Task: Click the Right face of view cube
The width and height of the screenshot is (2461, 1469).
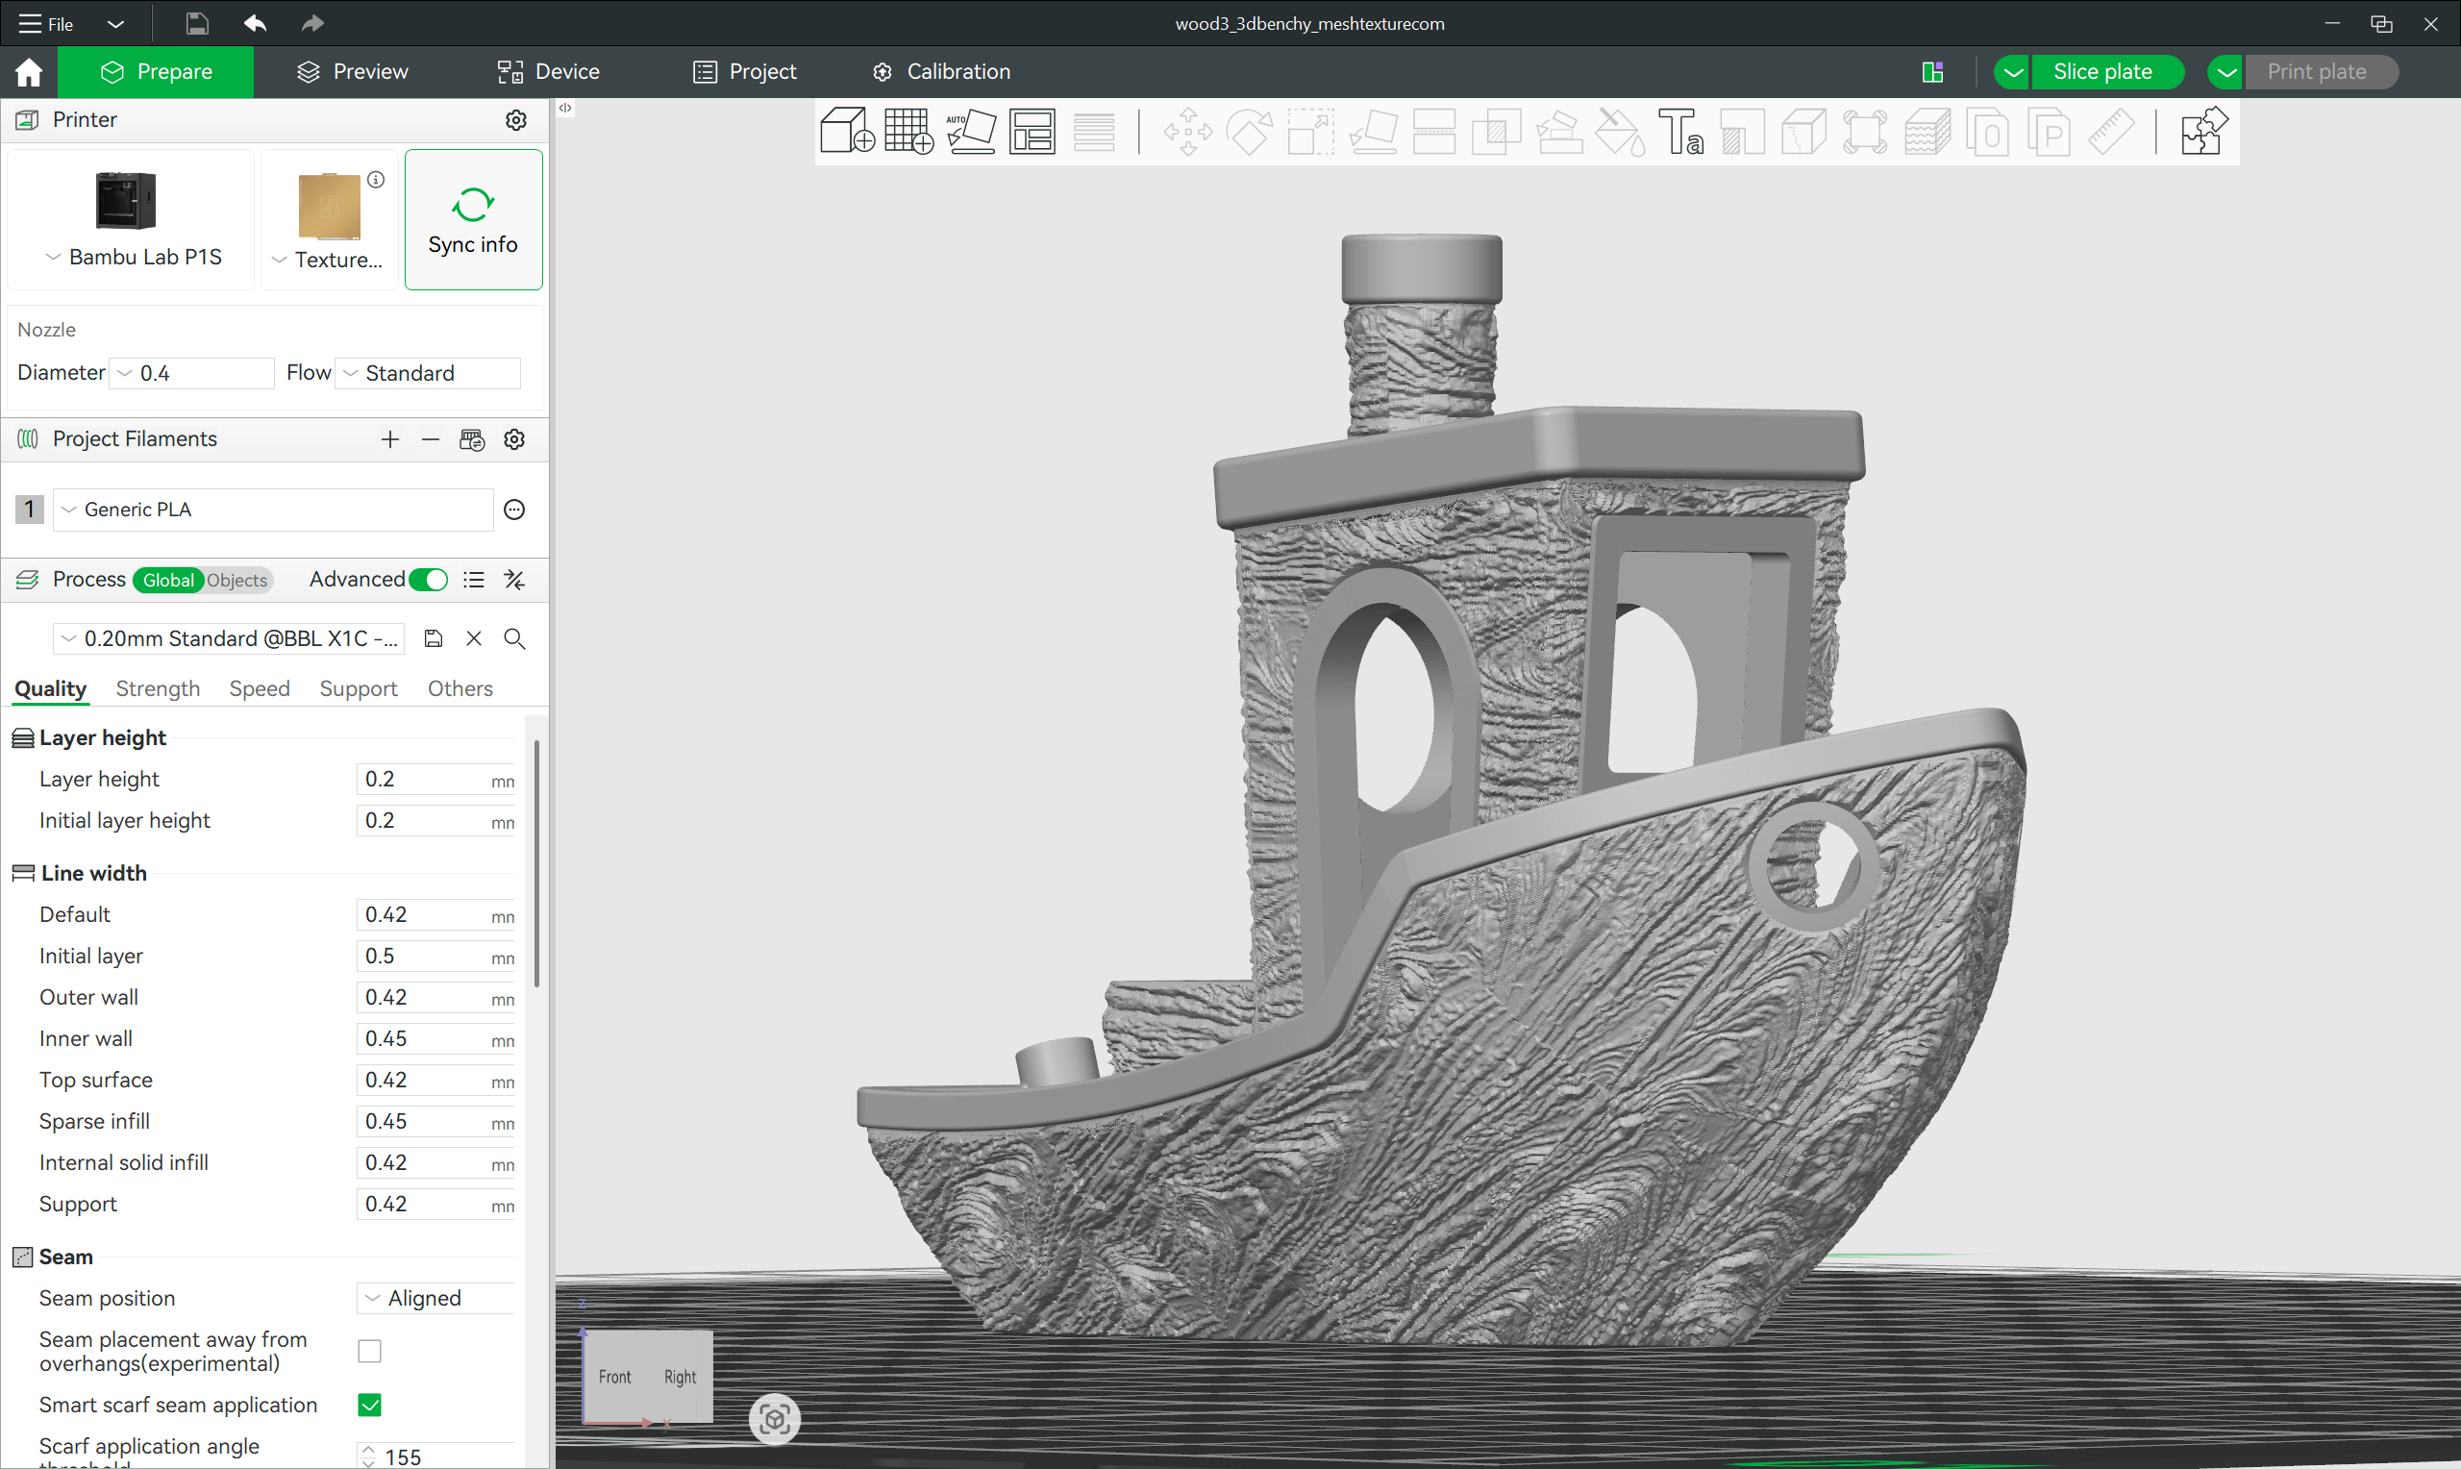Action: (x=680, y=1377)
